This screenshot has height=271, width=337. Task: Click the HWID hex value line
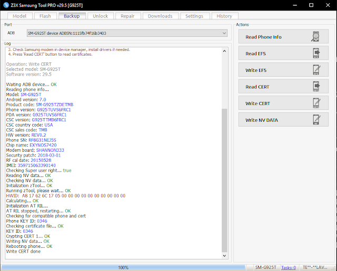pos(65,196)
